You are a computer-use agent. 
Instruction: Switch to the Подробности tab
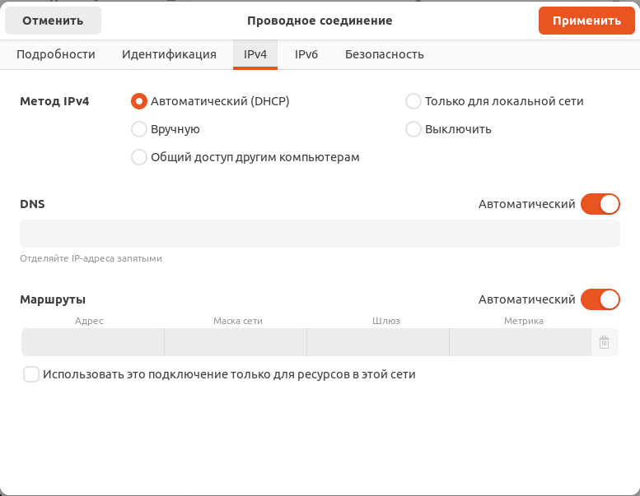(x=56, y=54)
